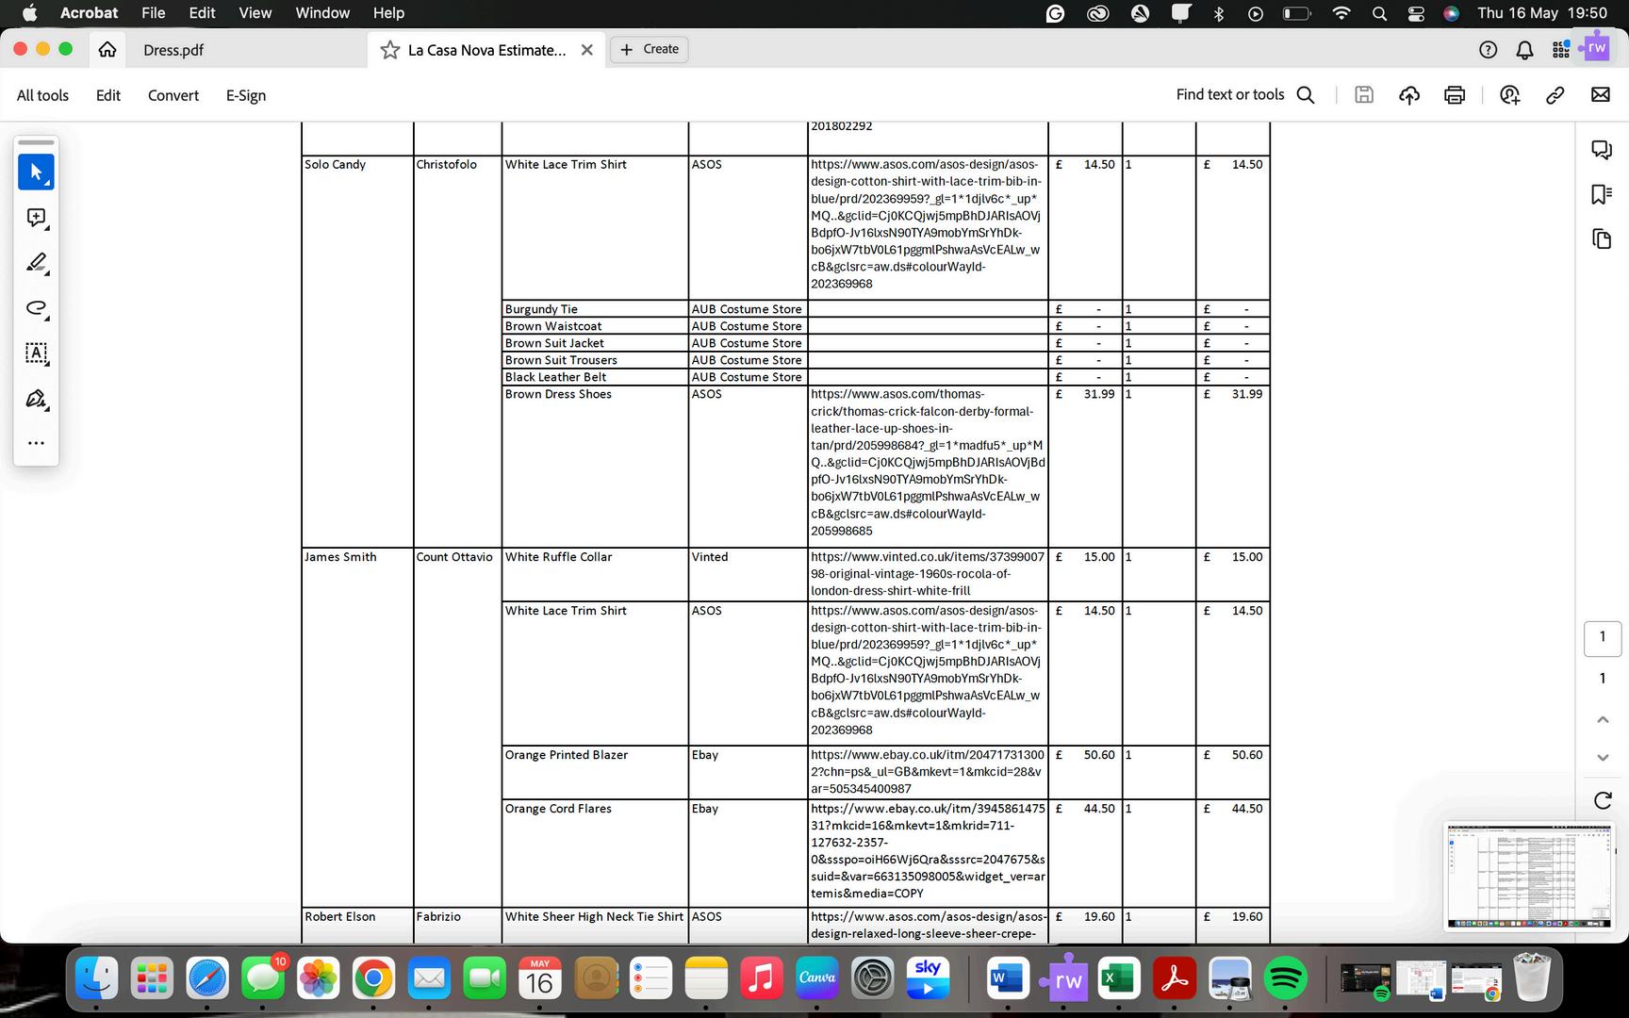Select the La Casa Nova Estimate tab
The height and width of the screenshot is (1018, 1629).
click(486, 50)
